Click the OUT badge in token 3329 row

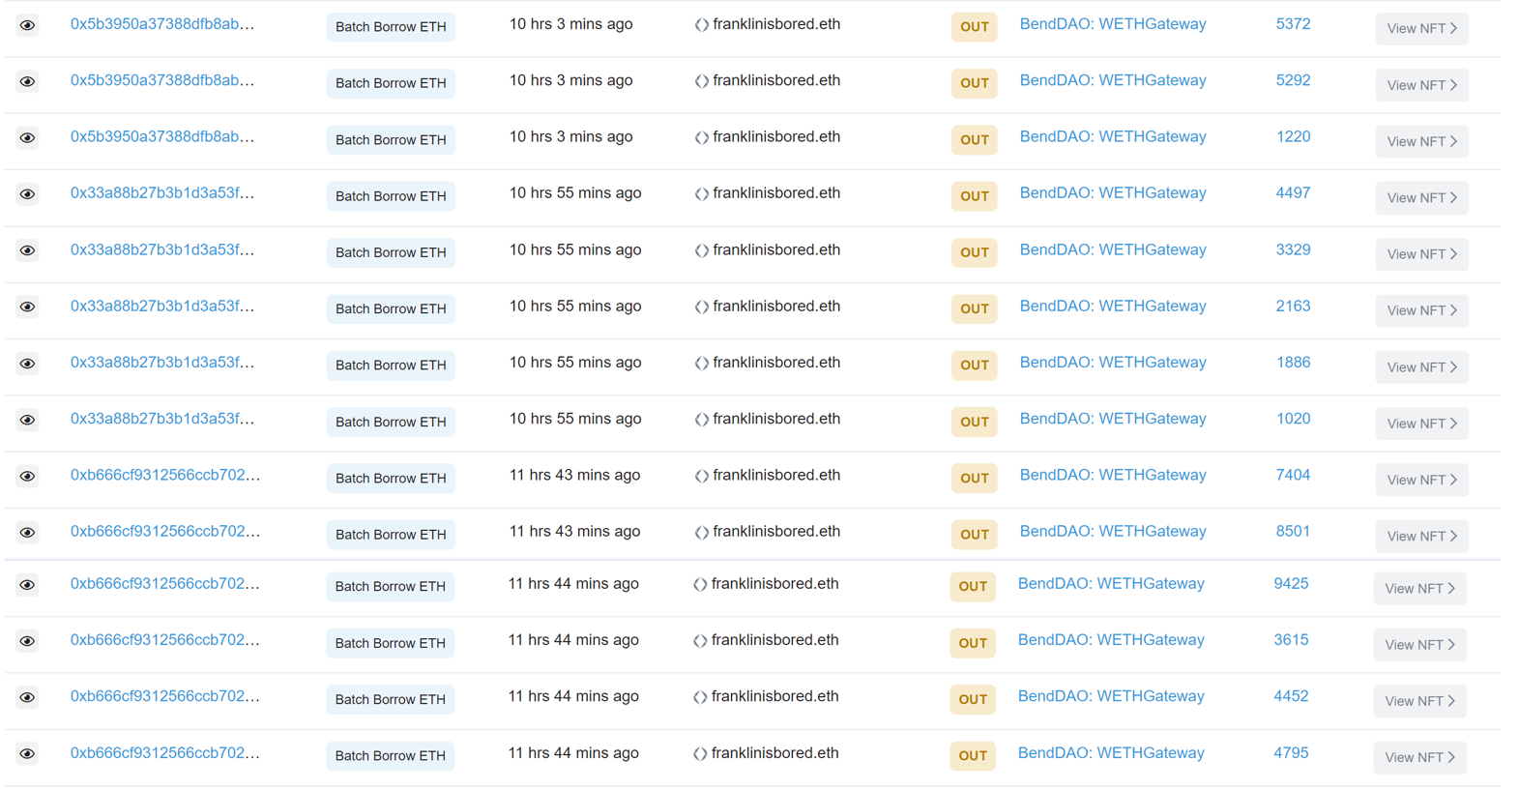pos(974,252)
